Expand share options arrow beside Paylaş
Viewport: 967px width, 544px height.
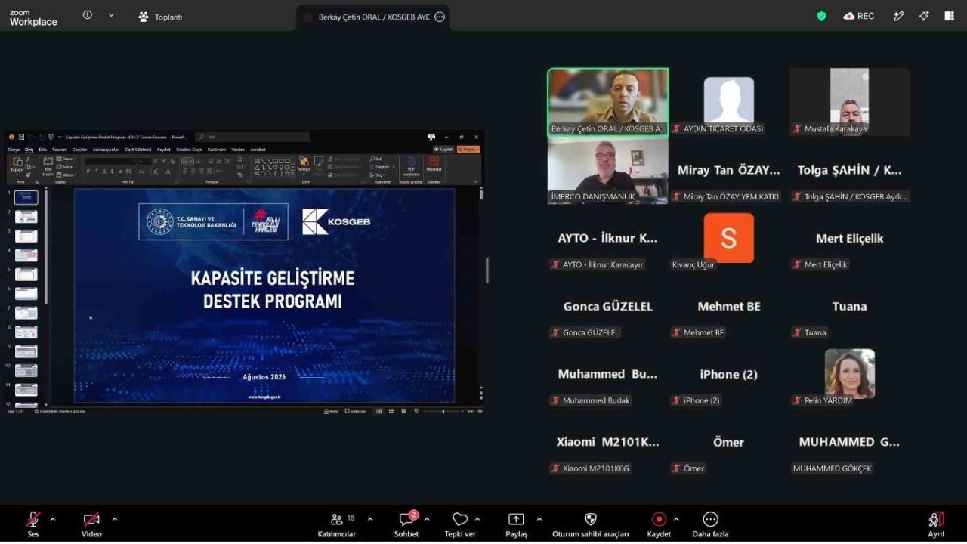539,519
